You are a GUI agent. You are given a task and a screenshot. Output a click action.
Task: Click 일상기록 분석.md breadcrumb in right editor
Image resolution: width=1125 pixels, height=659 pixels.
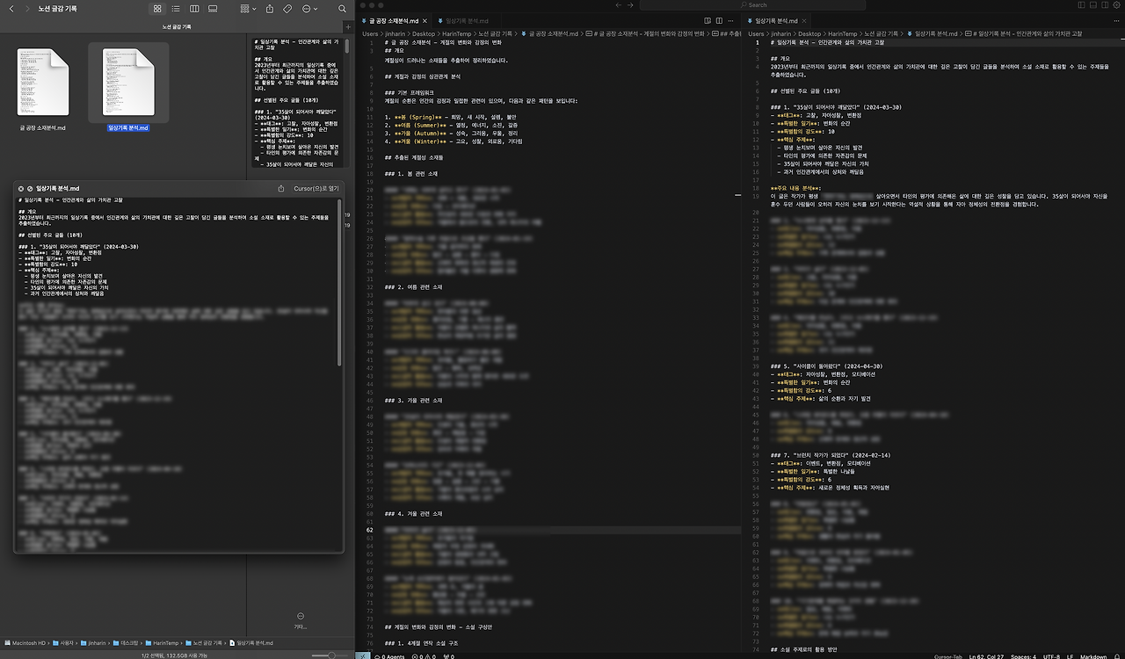(x=933, y=33)
